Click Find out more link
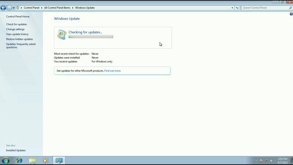 coord(112,71)
